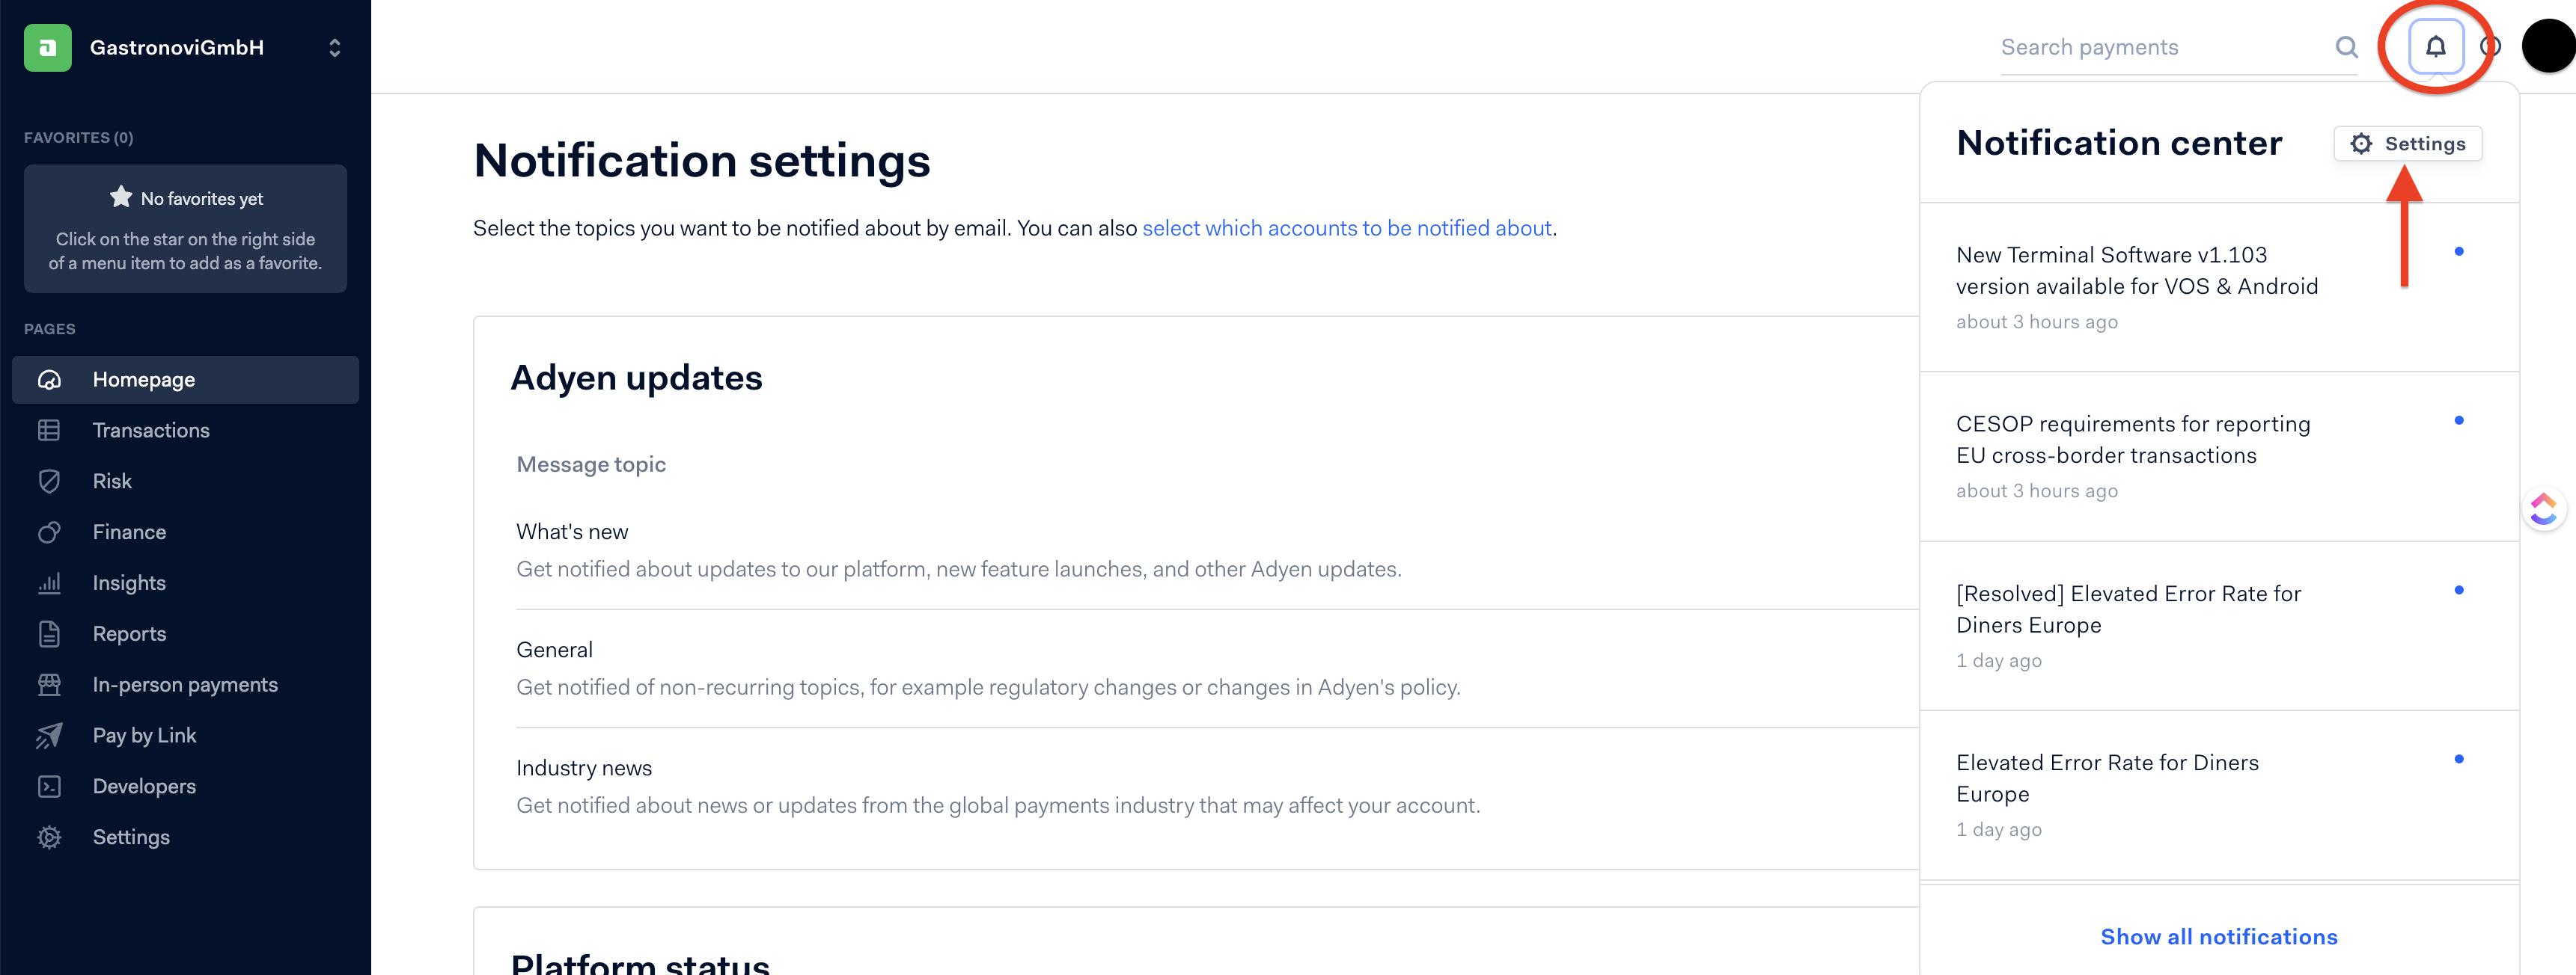The width and height of the screenshot is (2576, 975).
Task: Click the search magnifier icon
Action: 2346,47
